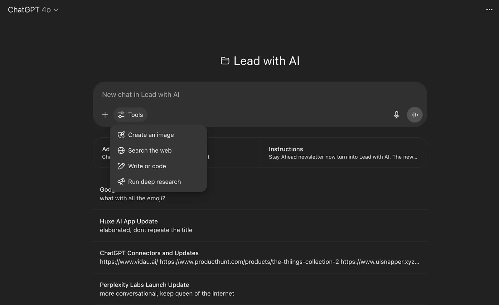This screenshot has height=305, width=499.
Task: Click the telescope icon for deep research
Action: [x=121, y=182]
